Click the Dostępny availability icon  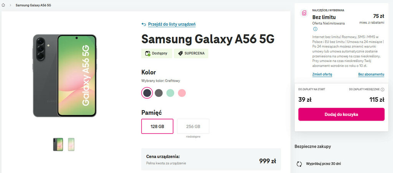point(148,54)
